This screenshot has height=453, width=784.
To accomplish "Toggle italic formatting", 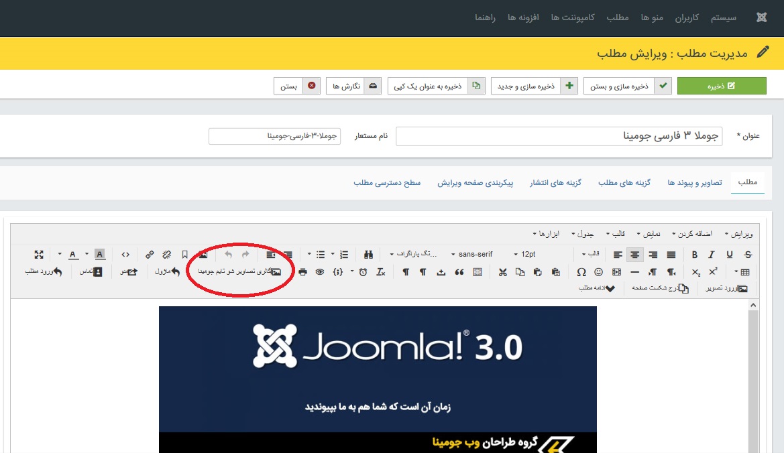I will click(x=712, y=255).
